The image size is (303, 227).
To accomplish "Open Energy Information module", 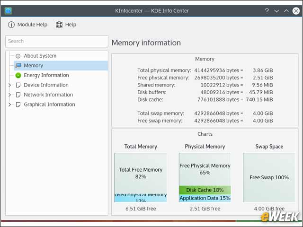I will point(46,75).
